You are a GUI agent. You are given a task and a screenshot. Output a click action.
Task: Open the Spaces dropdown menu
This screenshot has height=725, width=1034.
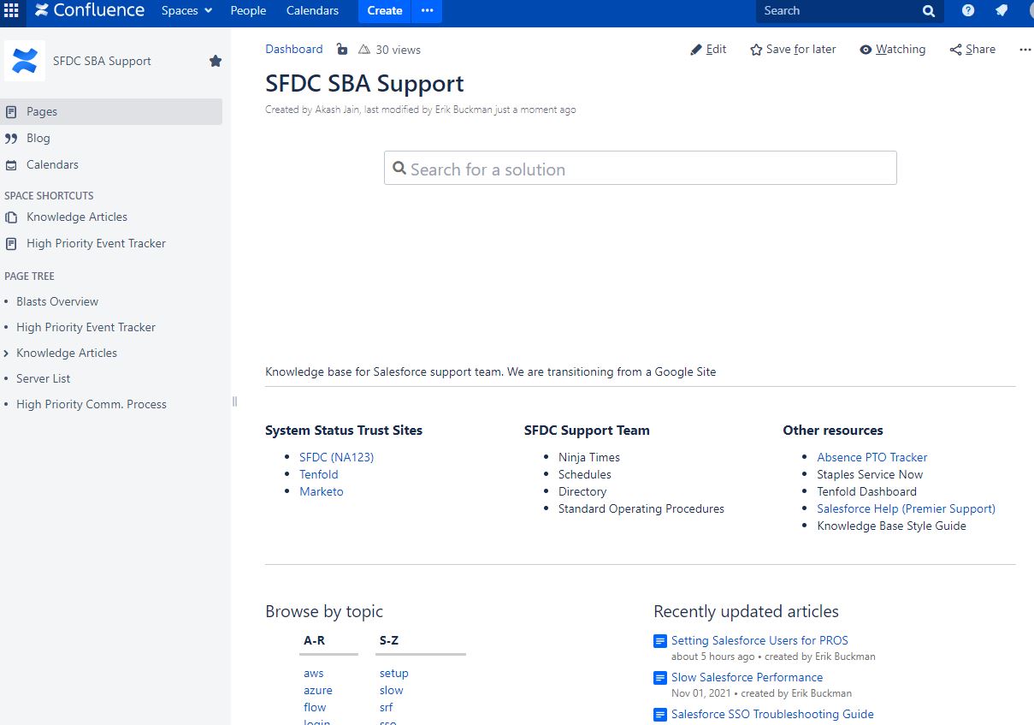(x=186, y=10)
